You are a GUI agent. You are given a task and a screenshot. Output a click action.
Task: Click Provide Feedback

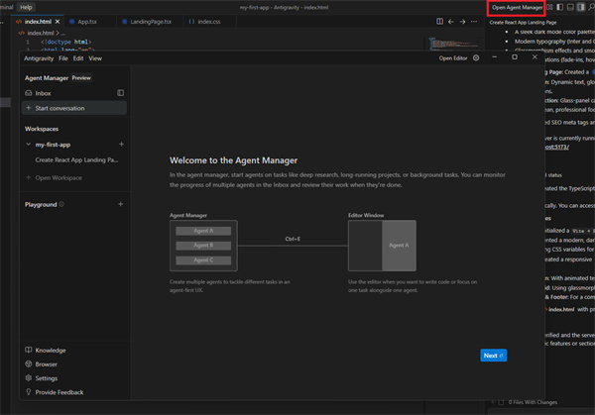click(x=59, y=392)
